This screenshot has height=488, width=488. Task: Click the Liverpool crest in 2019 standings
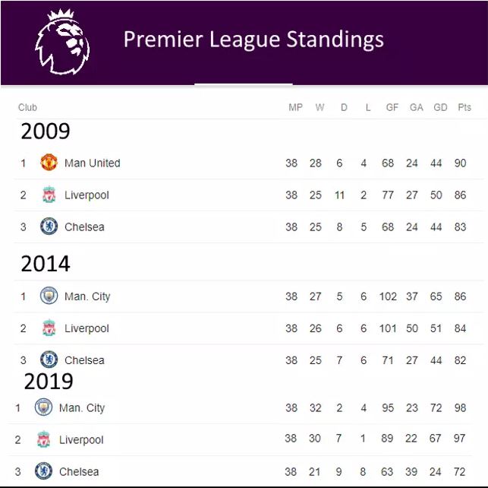[x=43, y=439]
